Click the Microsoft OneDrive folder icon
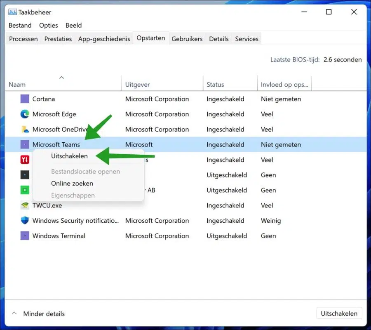 pyautogui.click(x=25, y=129)
